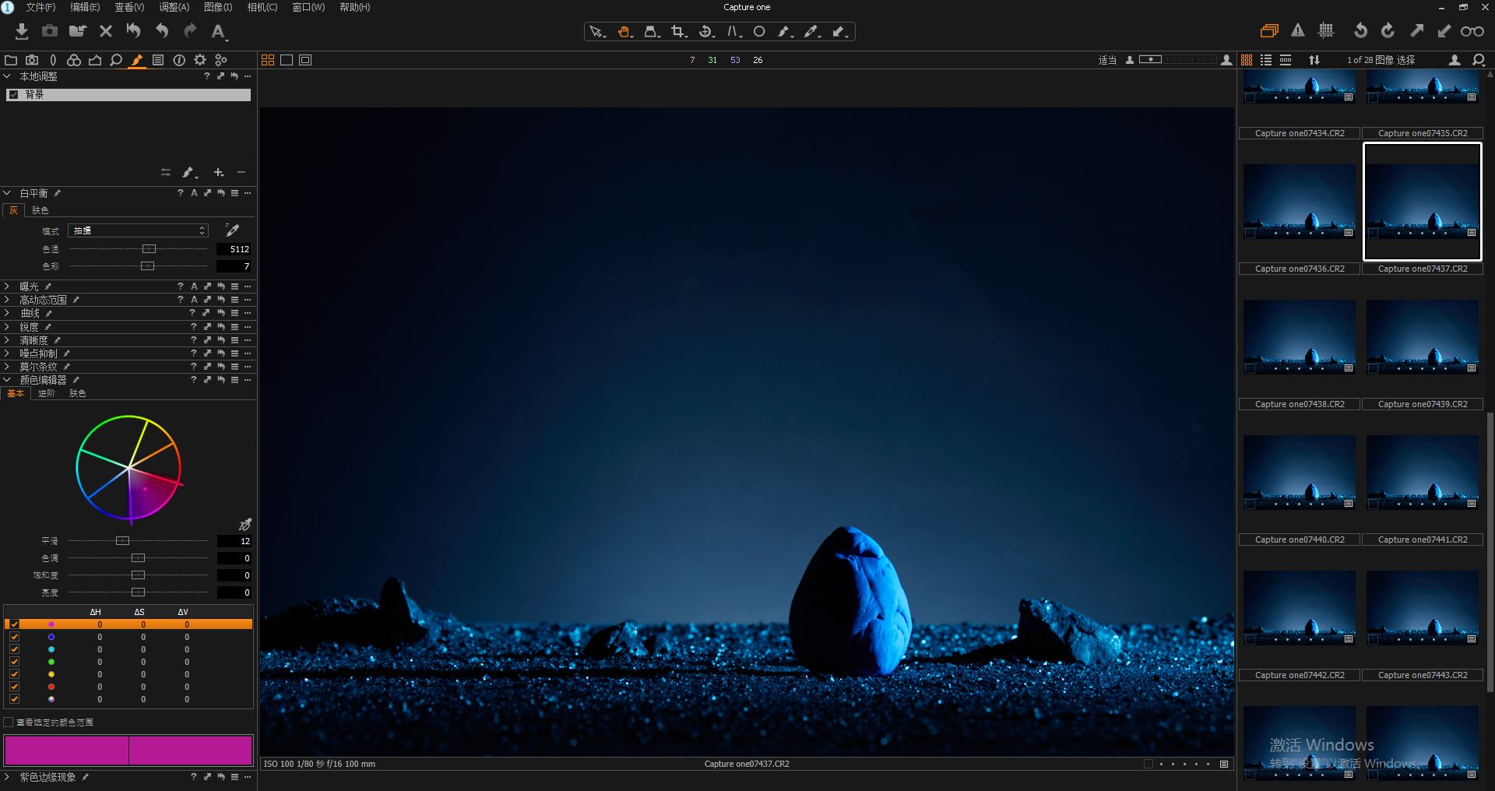Switch to color editor 进阶 tab

coord(47,394)
